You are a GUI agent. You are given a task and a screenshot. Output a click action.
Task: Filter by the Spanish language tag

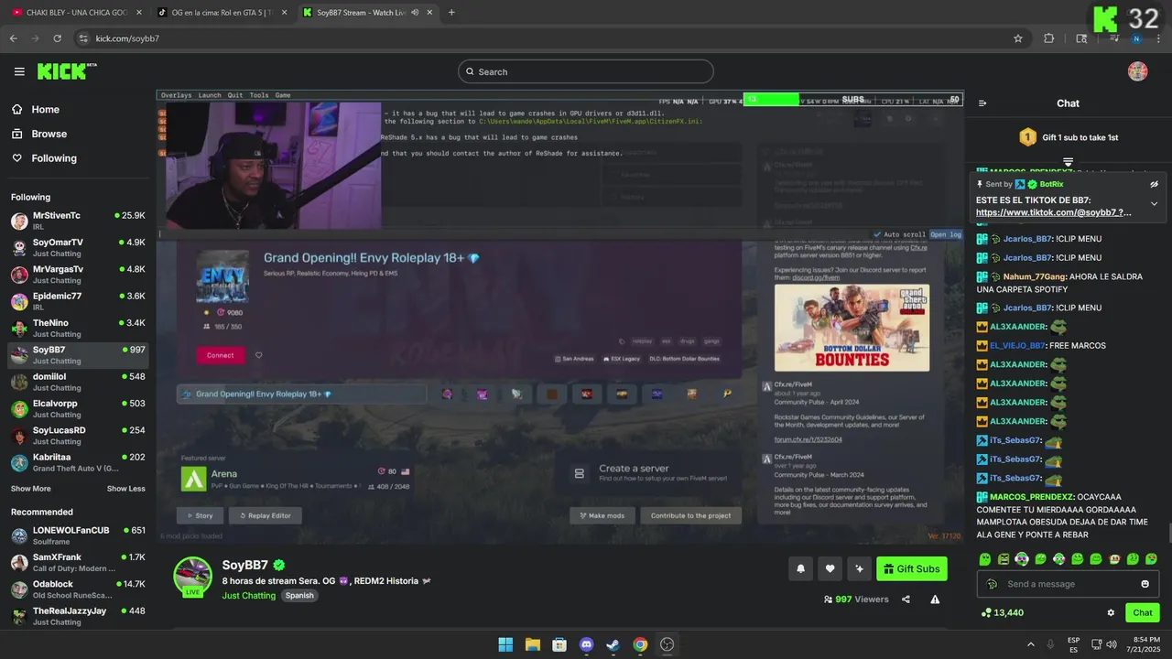point(299,595)
